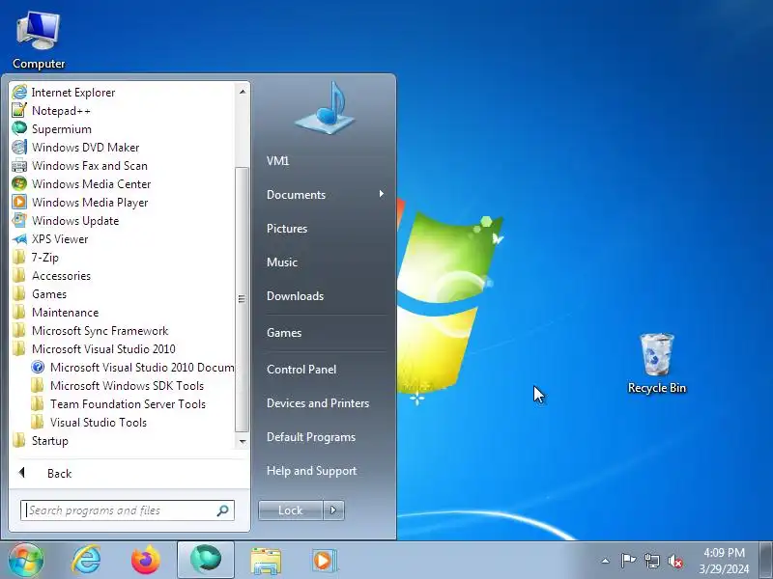Open Windows Media Player from the taskbar
Screen dimensions: 773x579
click(324, 561)
